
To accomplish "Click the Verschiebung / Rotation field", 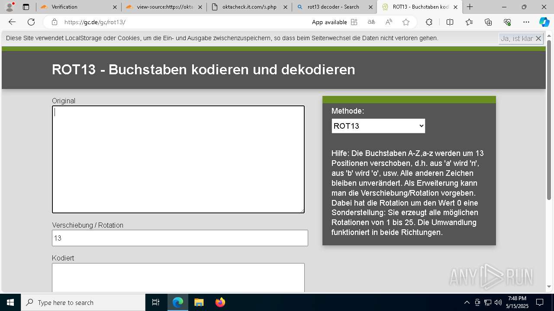I will (x=180, y=238).
